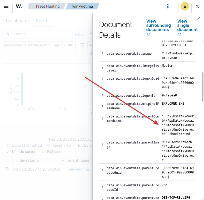
Task: Click the Feb 23, 2026 @ 20:55:30 timestamp cell
Action: [x=39, y=169]
